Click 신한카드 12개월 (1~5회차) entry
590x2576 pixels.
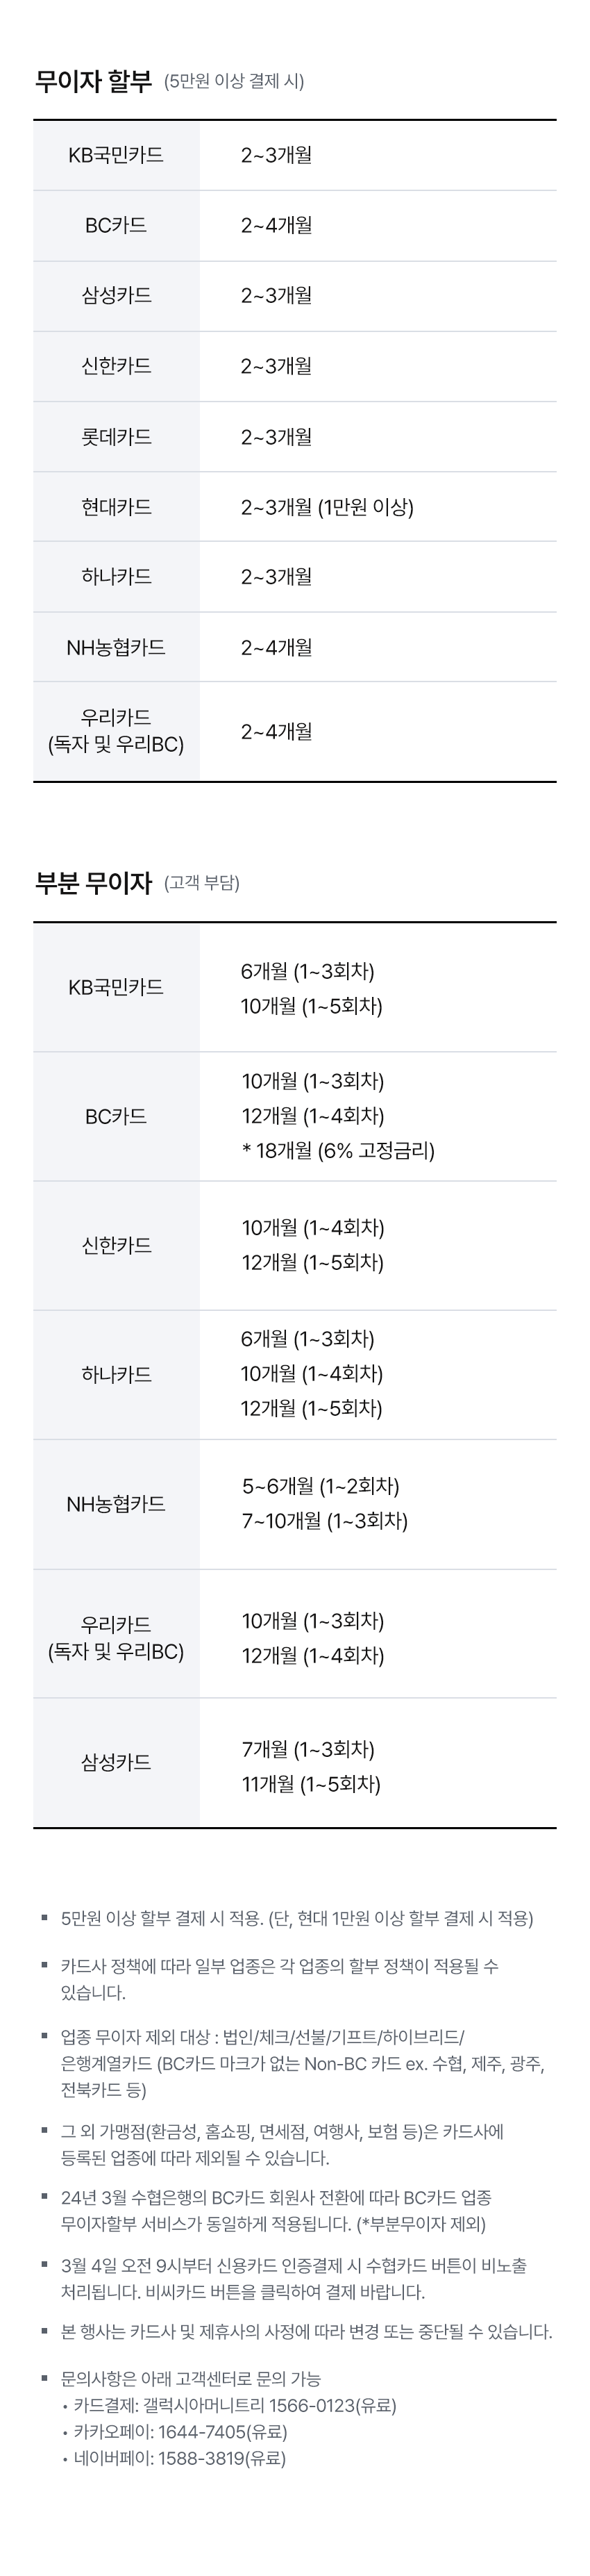[x=312, y=1262]
